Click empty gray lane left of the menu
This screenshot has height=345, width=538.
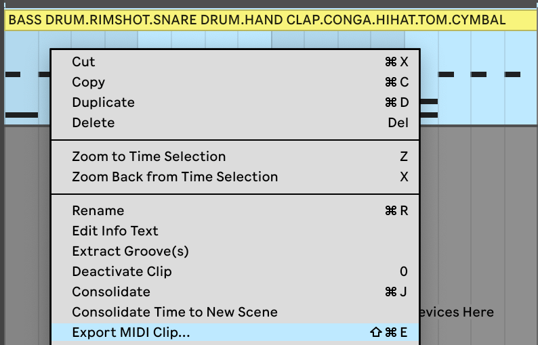coord(26,223)
